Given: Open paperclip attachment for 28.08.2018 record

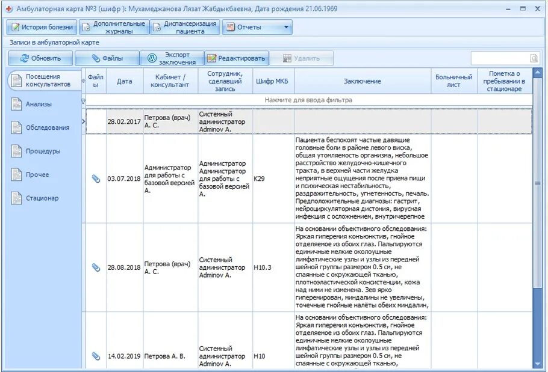Looking at the screenshot, I should [x=96, y=267].
